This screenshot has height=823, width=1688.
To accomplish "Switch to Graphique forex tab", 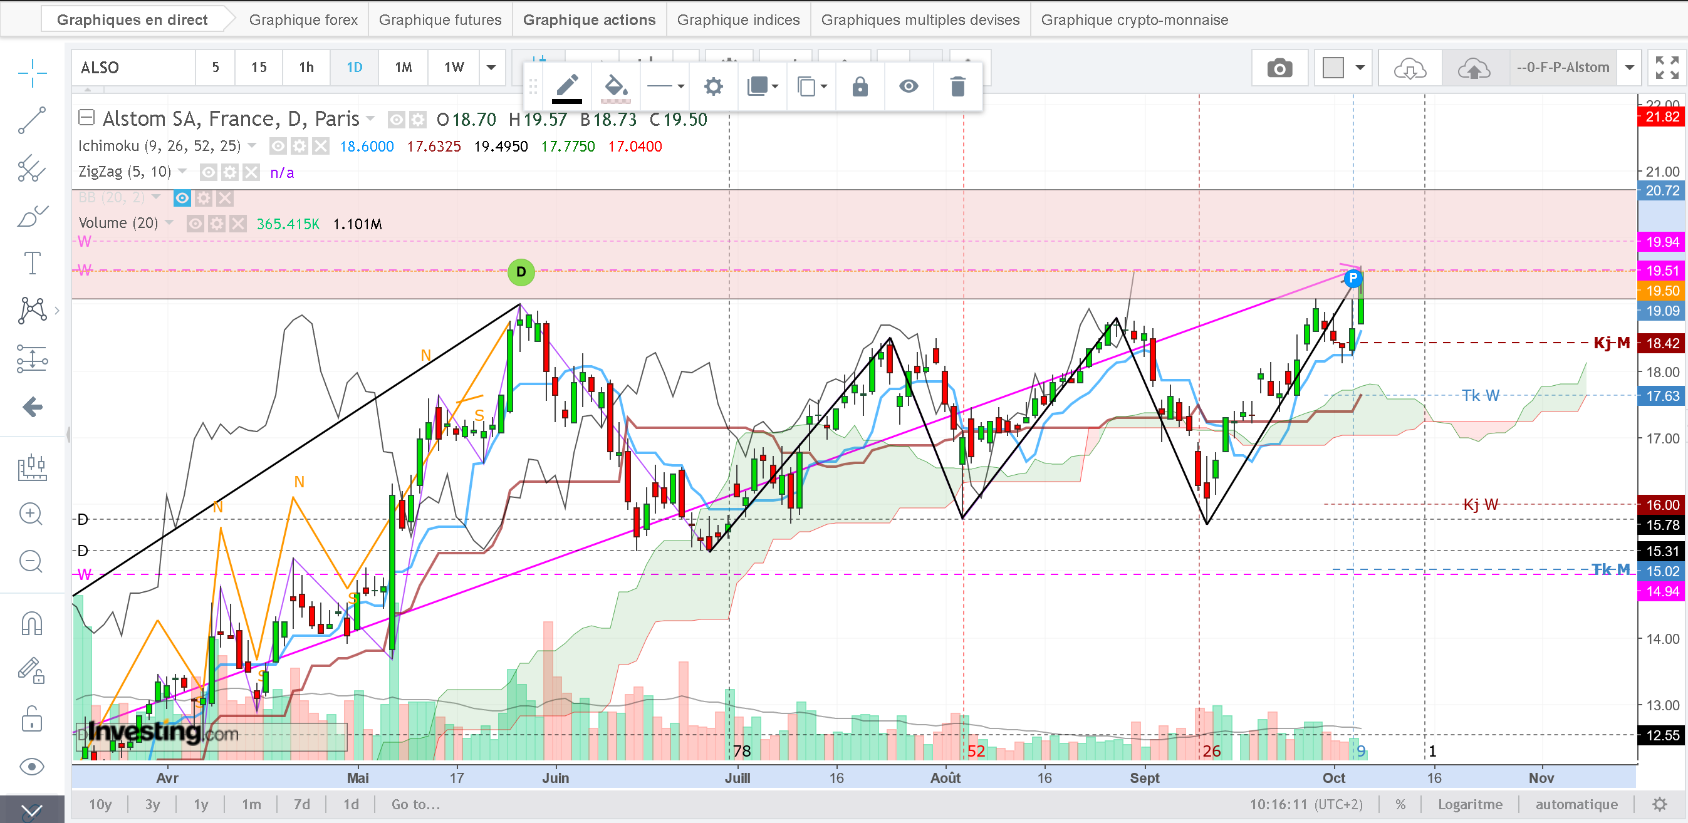I will pyautogui.click(x=303, y=19).
